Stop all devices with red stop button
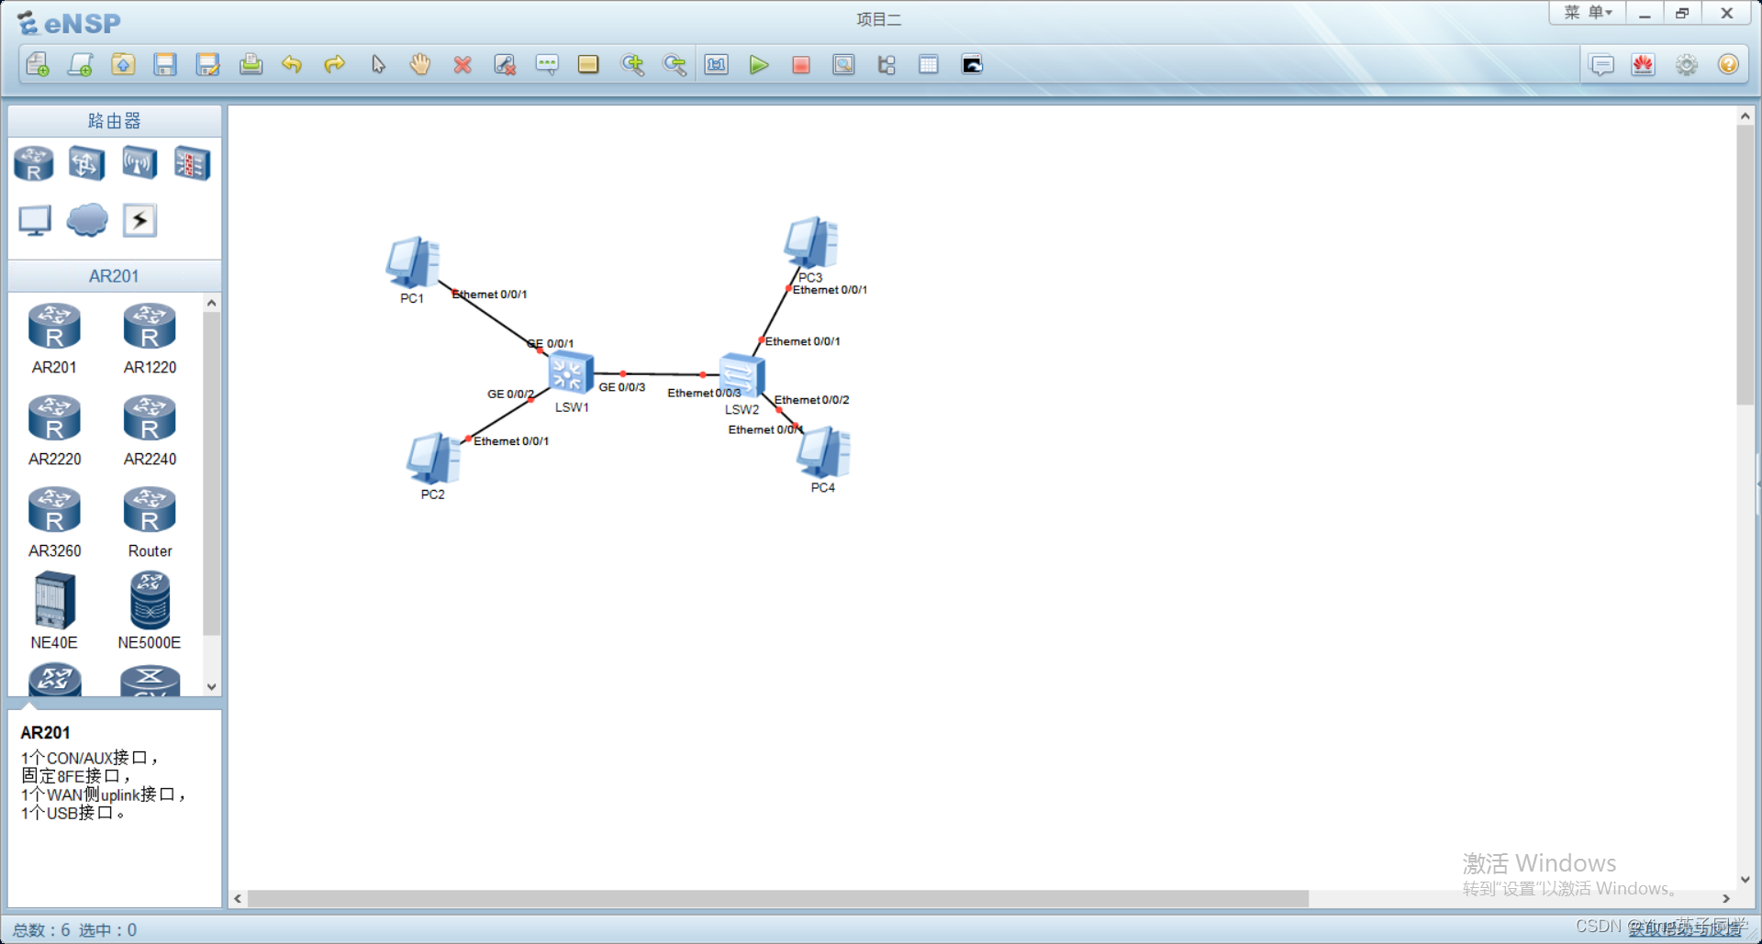The width and height of the screenshot is (1762, 944). click(801, 64)
